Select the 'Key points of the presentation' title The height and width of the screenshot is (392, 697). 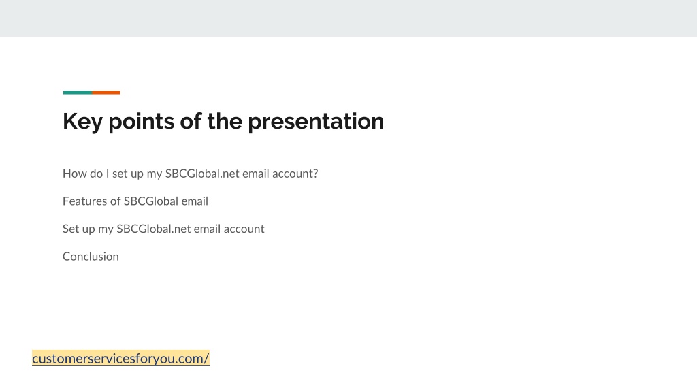(x=223, y=121)
